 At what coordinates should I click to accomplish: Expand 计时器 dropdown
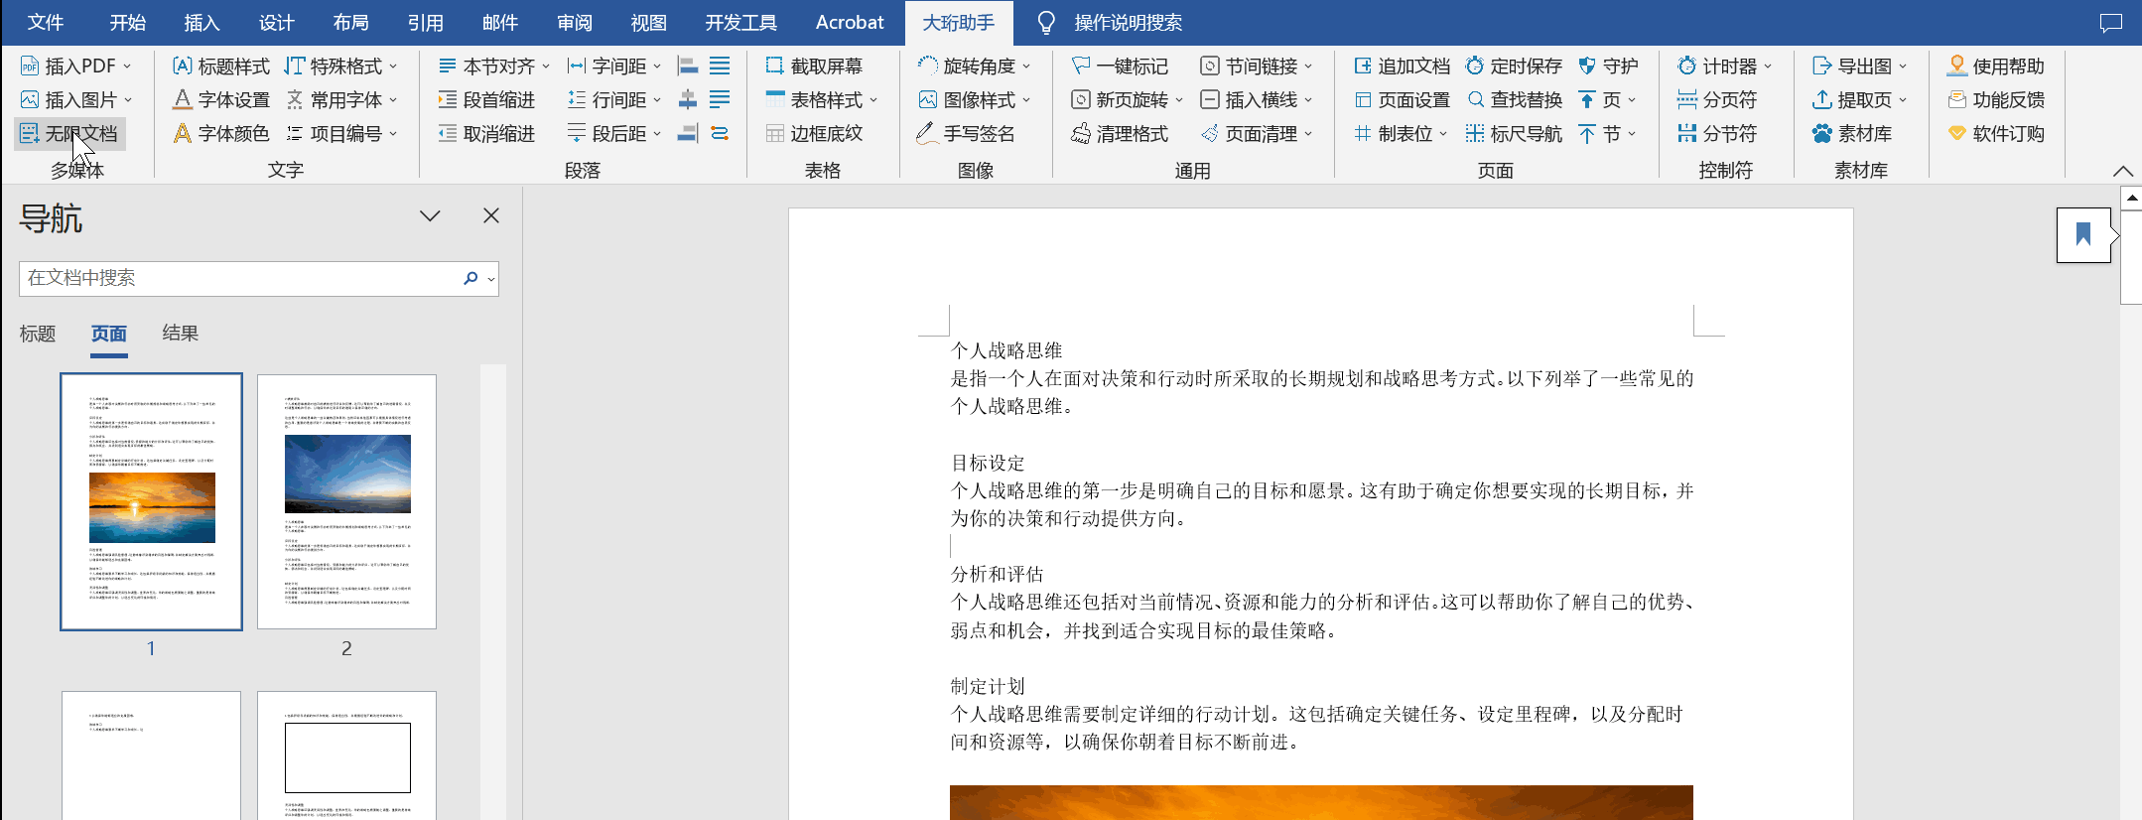tap(1768, 67)
